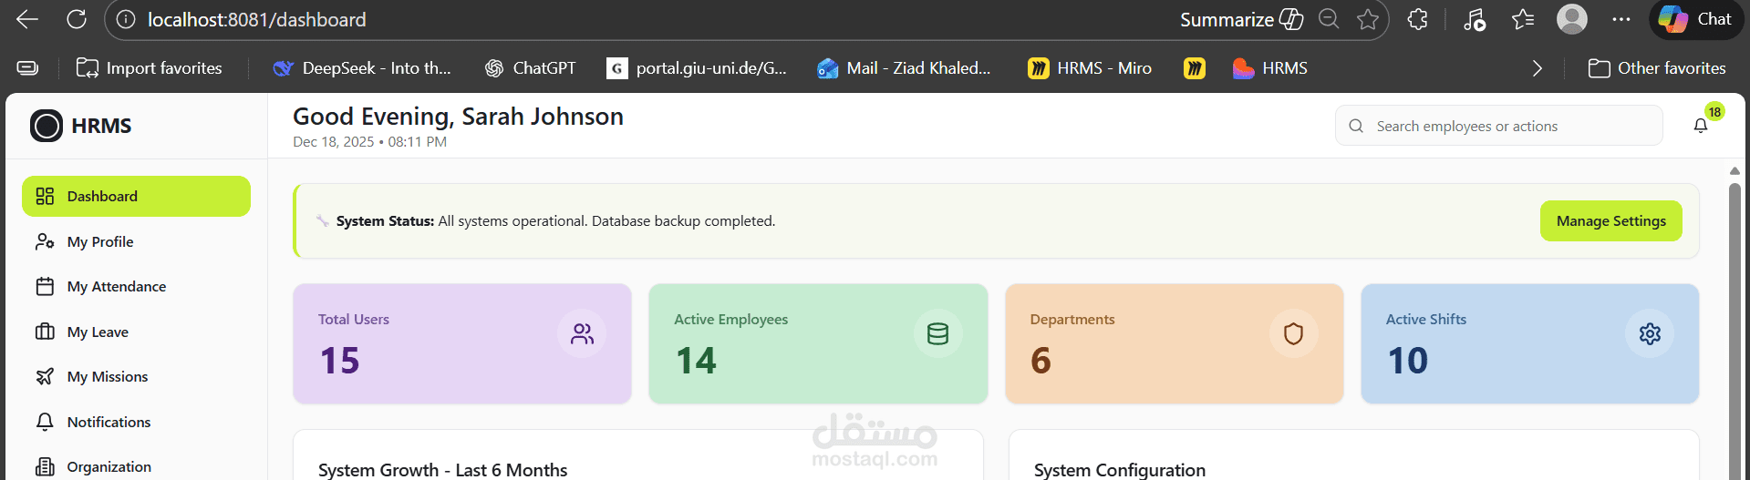Screen dimensions: 1750x480
Task: Reload the page with the refresh icon
Action: 77,19
